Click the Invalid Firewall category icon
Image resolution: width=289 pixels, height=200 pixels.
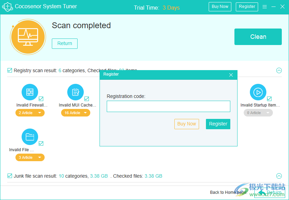pos(30,92)
